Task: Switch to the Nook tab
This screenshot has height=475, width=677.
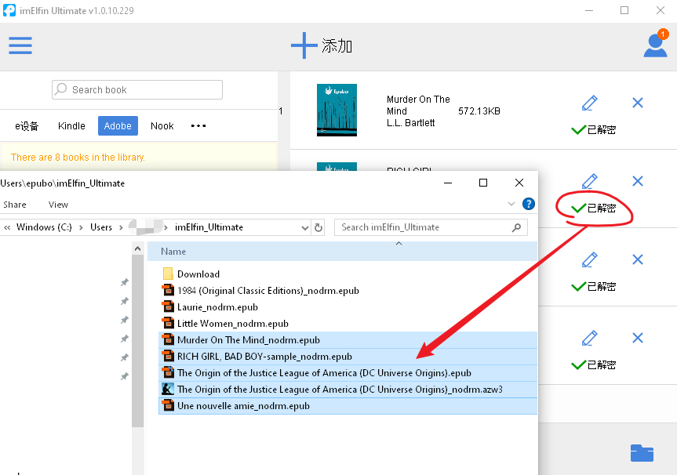Action: (162, 126)
